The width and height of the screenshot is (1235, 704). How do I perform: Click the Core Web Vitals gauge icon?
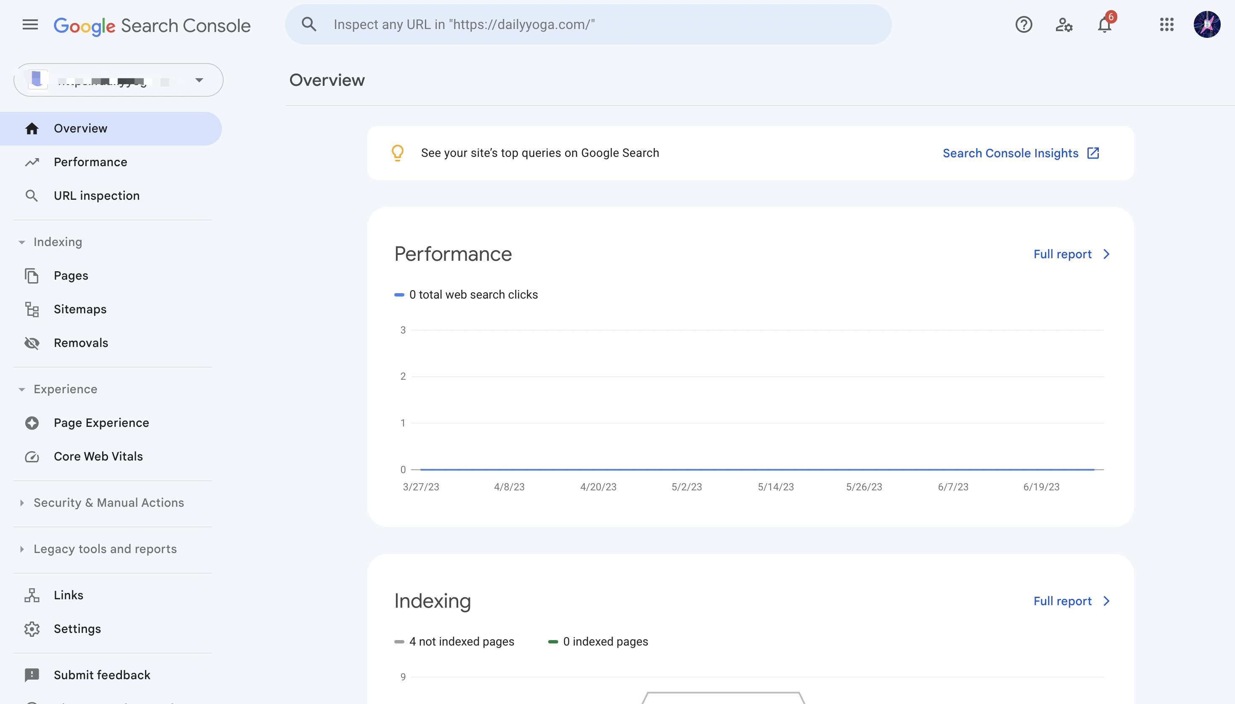[x=32, y=456]
